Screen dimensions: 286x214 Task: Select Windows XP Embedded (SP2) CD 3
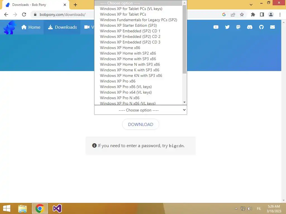138,42
